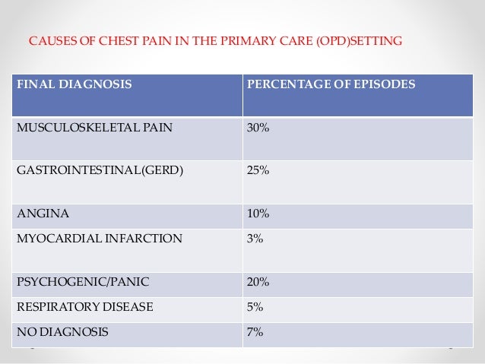This screenshot has height=364, width=485.
Task: Select the PERCENTAGE OF EPISODES header cell
Action: tap(358, 96)
